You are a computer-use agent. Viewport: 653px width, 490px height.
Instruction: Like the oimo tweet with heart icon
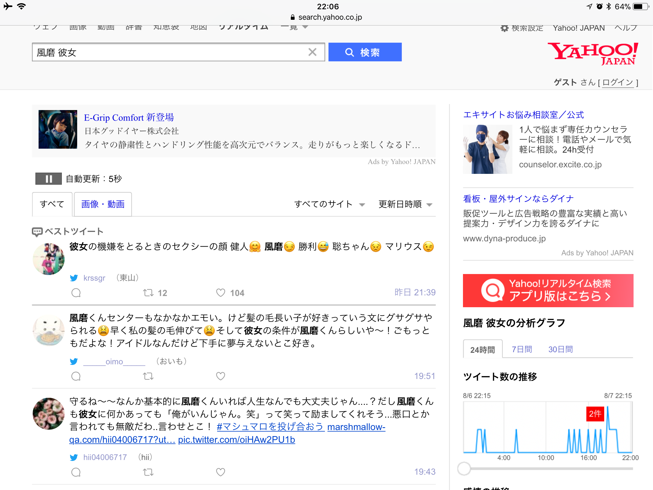pyautogui.click(x=221, y=376)
